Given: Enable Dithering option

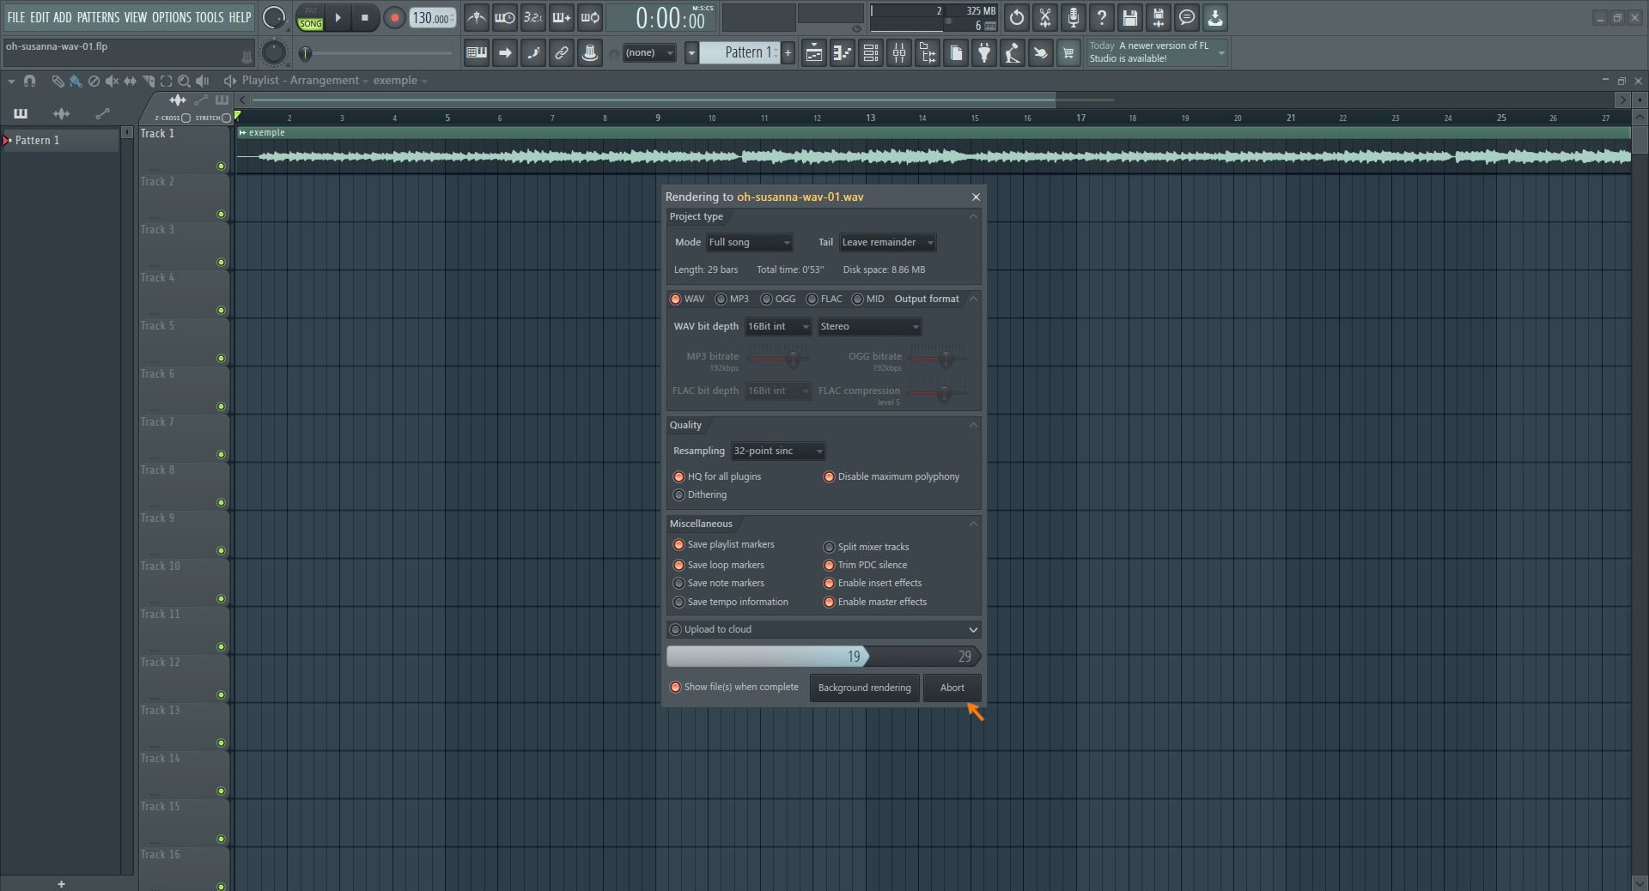Looking at the screenshot, I should pos(700,494).
